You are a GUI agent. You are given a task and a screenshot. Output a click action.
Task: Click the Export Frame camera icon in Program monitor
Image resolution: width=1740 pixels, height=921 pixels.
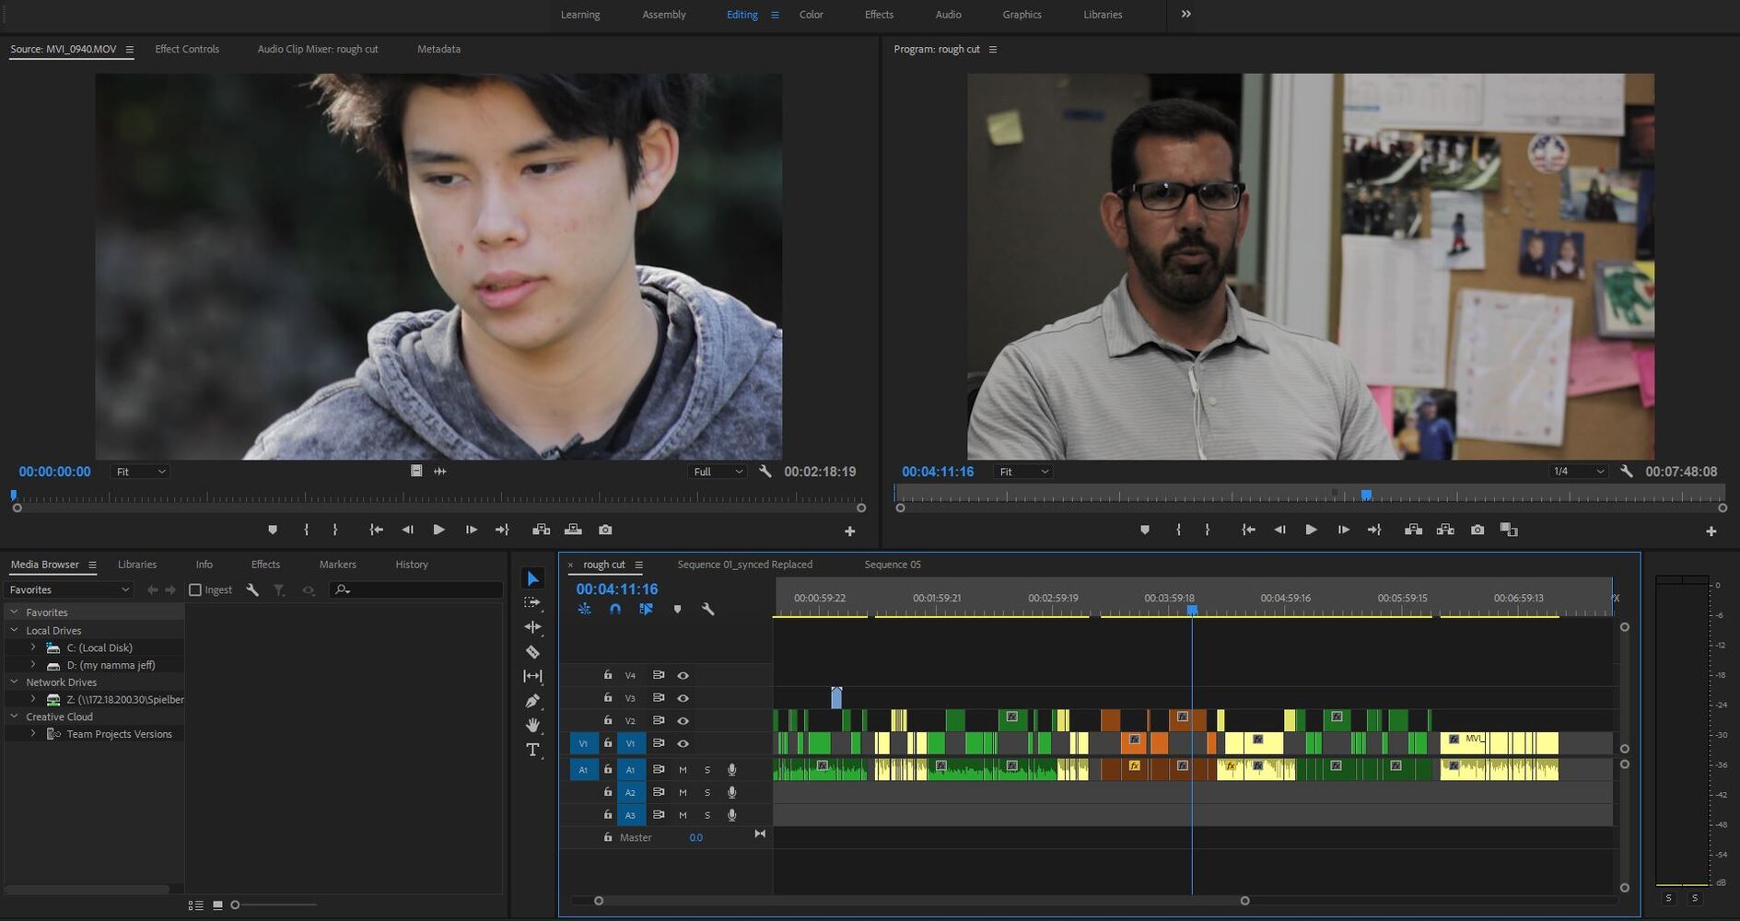pos(1477,530)
